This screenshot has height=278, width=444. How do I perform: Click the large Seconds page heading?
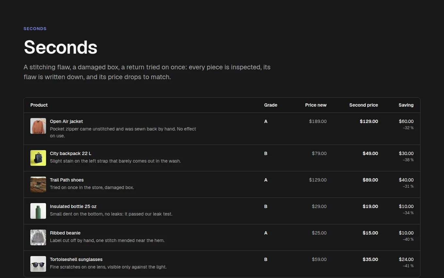click(x=61, y=47)
